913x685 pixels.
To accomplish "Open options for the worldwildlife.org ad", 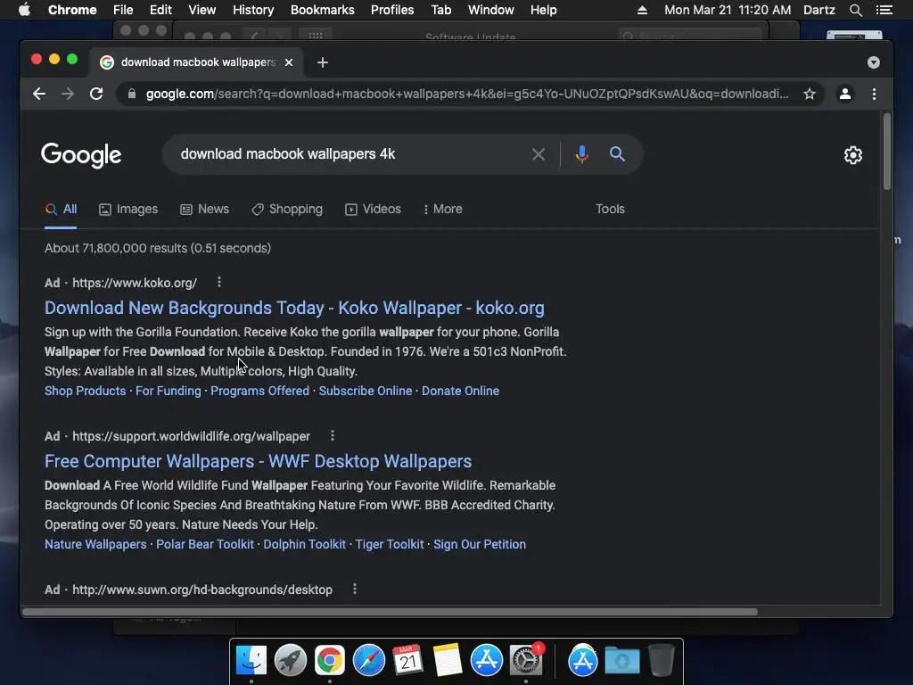I will (x=333, y=435).
